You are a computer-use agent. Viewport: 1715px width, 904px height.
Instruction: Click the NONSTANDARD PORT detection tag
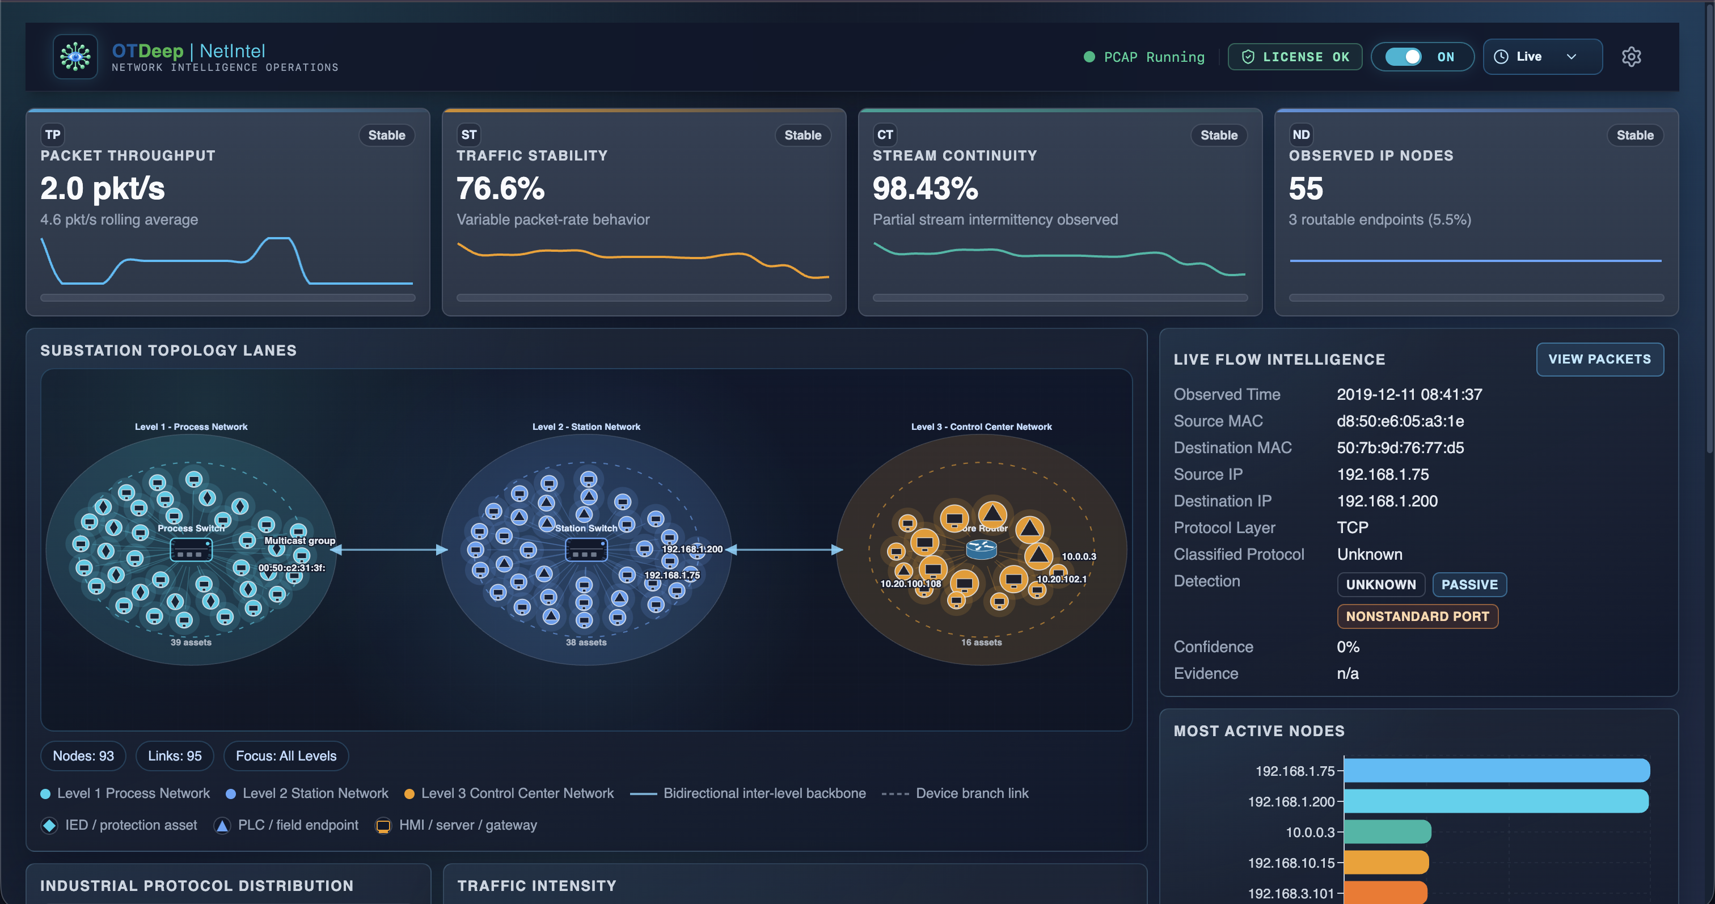[1417, 616]
